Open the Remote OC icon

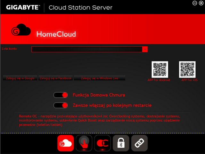pyautogui.click(x=102, y=143)
